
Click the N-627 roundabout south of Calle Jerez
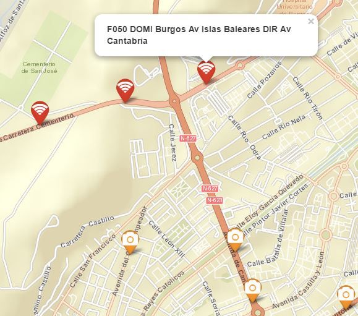pos(197,158)
